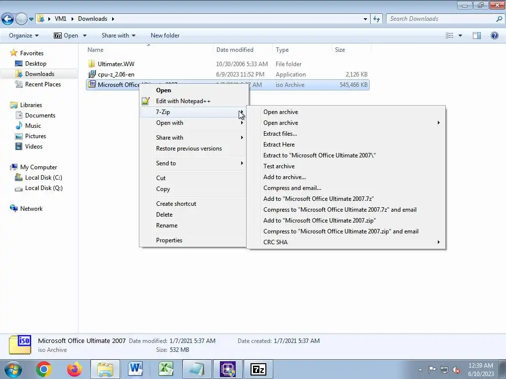Select Create shortcut
The width and height of the screenshot is (506, 379).
(x=176, y=204)
